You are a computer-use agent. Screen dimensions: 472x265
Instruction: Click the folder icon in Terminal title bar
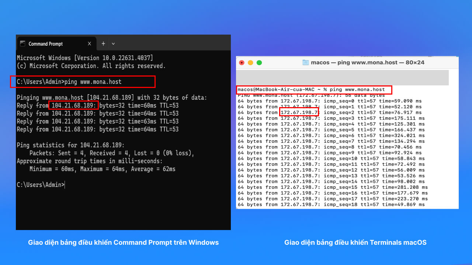[305, 63]
